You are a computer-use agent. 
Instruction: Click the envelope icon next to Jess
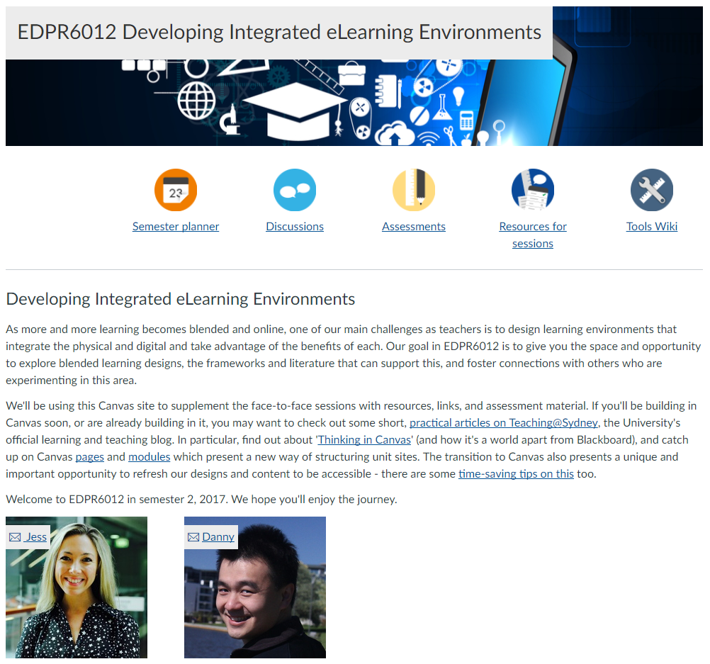pyautogui.click(x=14, y=536)
